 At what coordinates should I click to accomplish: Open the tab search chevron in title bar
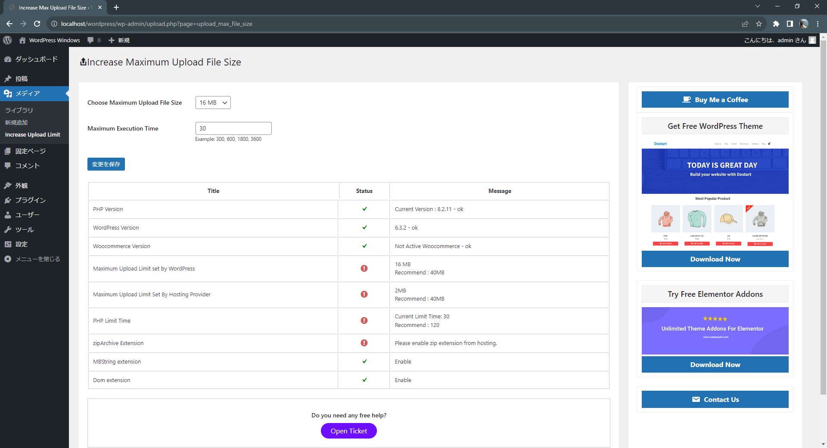[758, 6]
